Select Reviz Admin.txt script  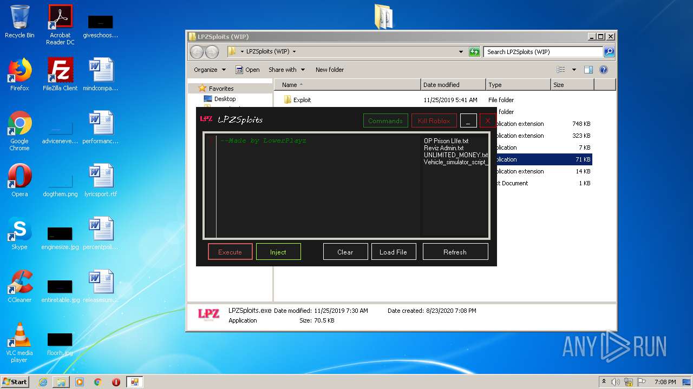click(444, 148)
